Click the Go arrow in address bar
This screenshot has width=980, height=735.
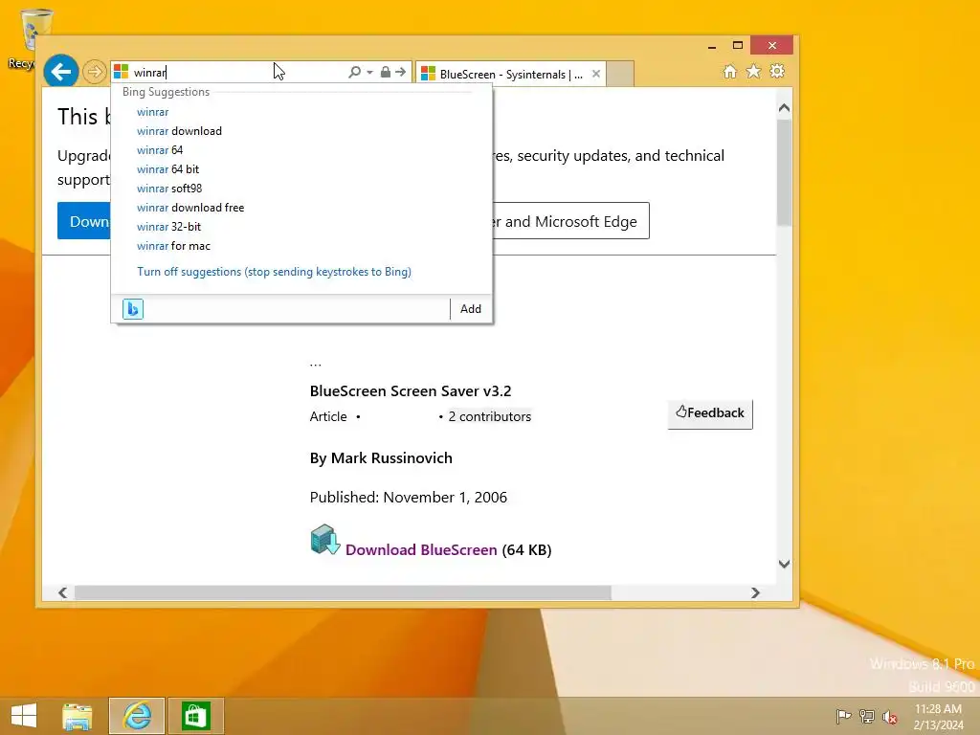coord(401,73)
